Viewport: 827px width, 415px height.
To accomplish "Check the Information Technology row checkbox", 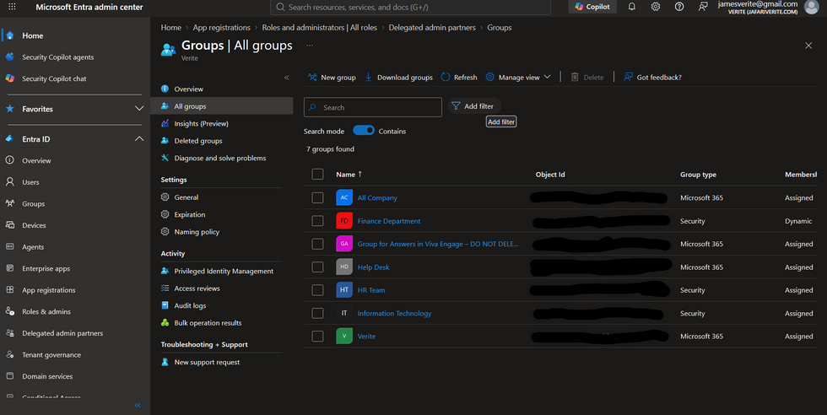I will pos(317,313).
